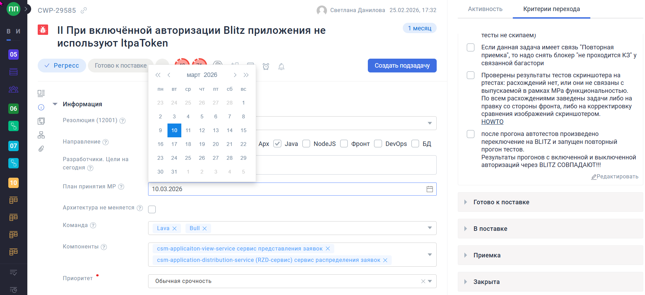This screenshot has height=295, width=645.
Task: Open the orange 10 badge in sidebar
Action: [x=13, y=183]
